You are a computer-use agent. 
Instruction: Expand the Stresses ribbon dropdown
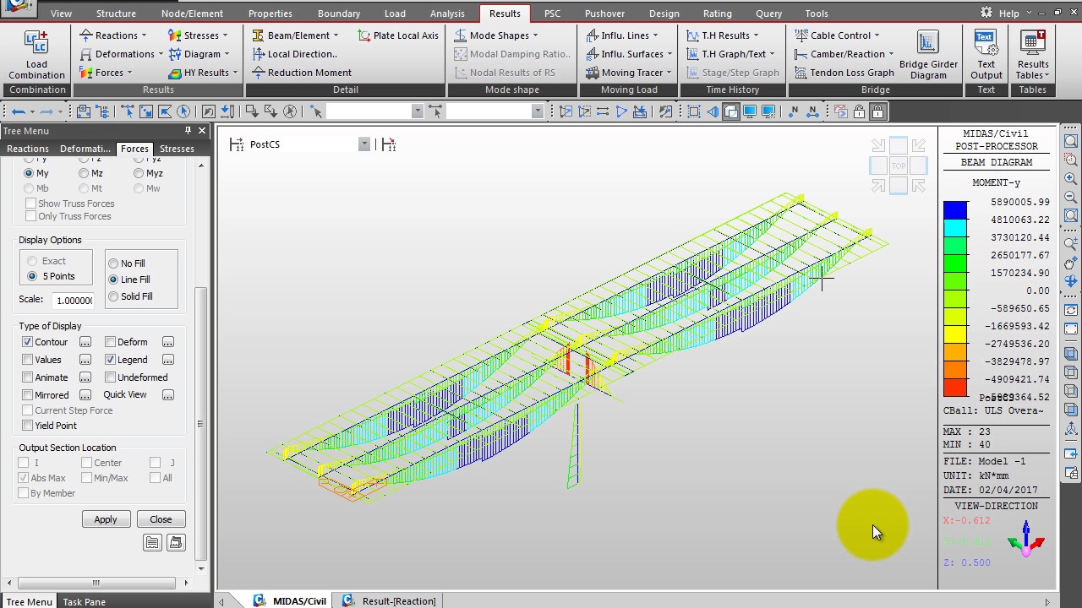click(225, 35)
